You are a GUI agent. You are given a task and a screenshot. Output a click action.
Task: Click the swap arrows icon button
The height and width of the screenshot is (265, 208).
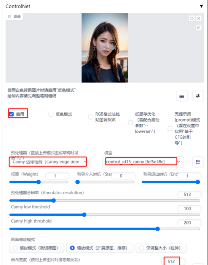pos(198,96)
